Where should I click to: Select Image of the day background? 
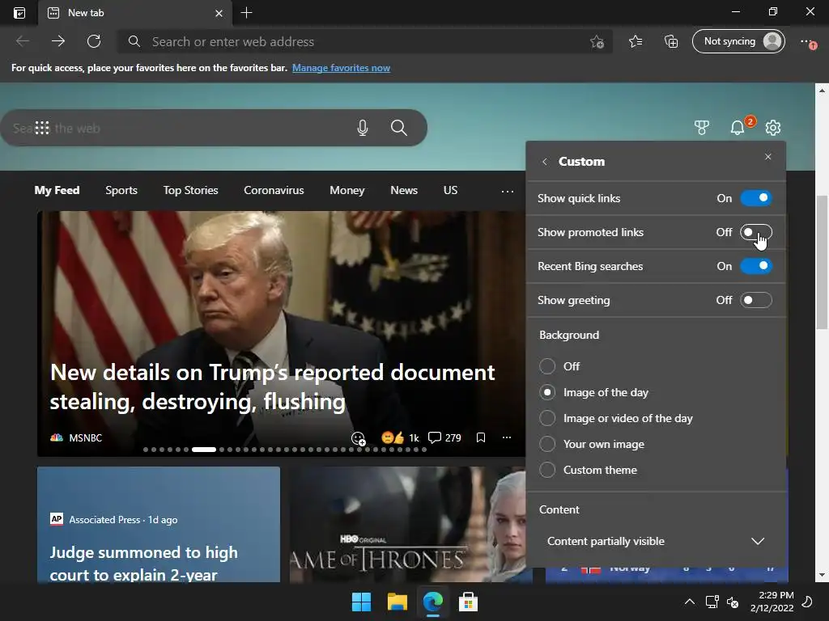click(547, 392)
